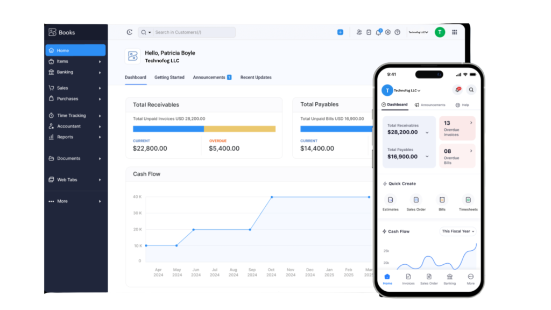The image size is (551, 310).
Task: Tap Invoices in phone bottom navigation
Action: (x=408, y=278)
